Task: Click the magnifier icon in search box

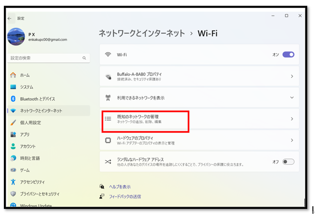Action: tap(84, 58)
